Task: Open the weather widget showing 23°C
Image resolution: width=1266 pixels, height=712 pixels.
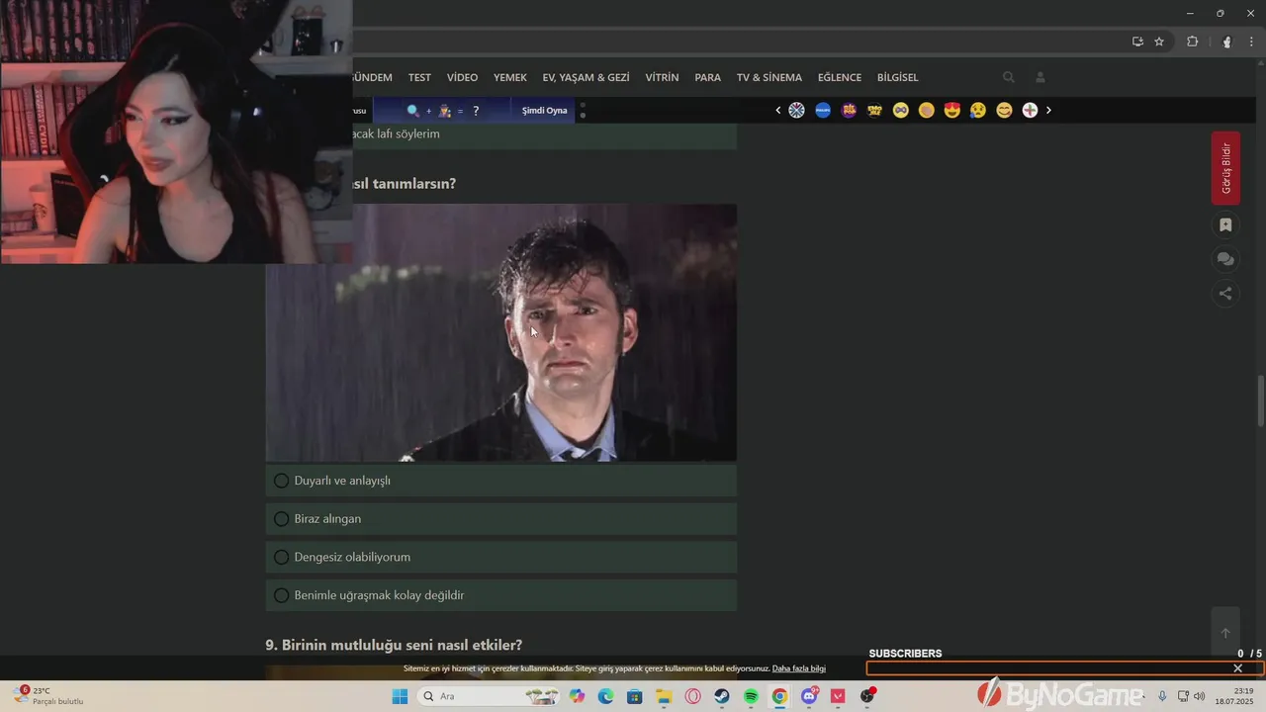Action: (47, 696)
